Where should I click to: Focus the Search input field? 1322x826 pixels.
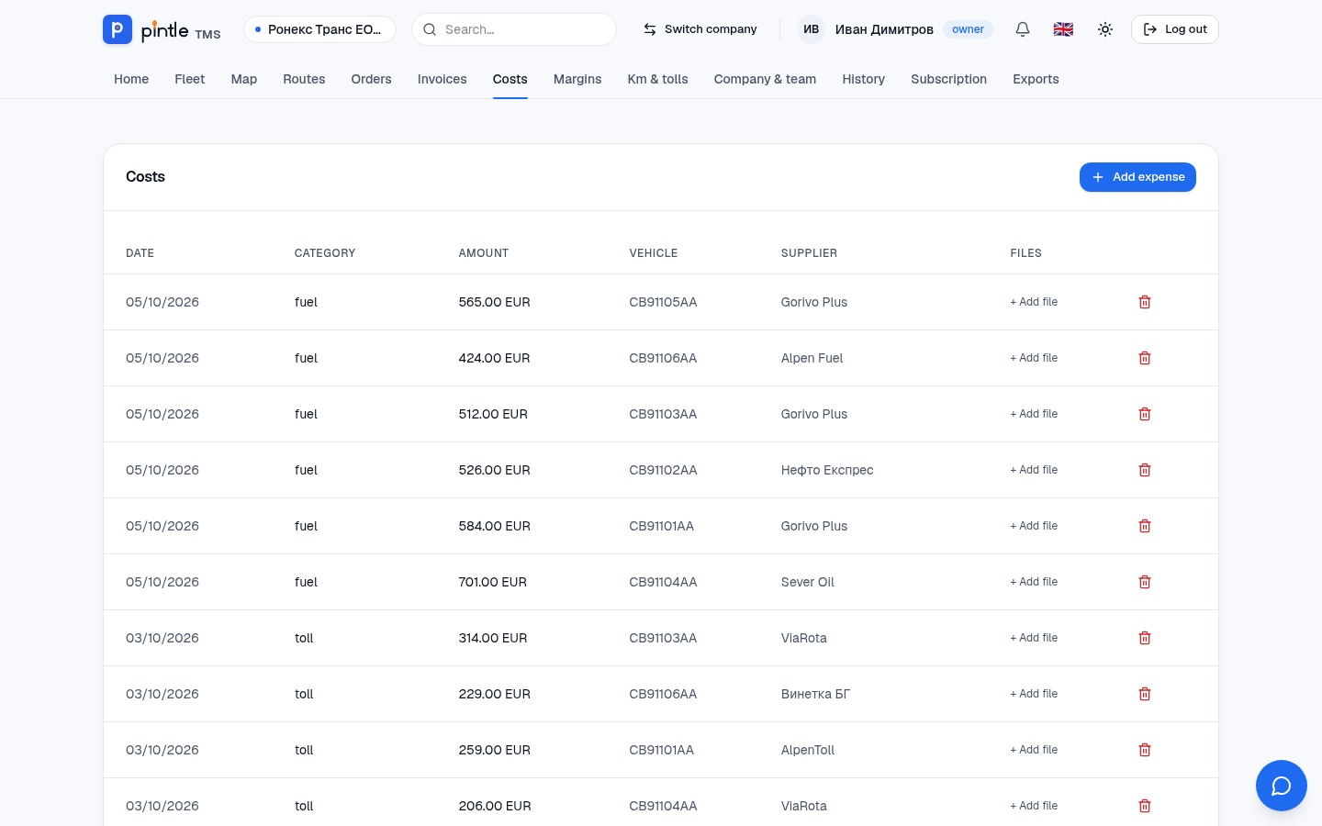pyautogui.click(x=514, y=29)
